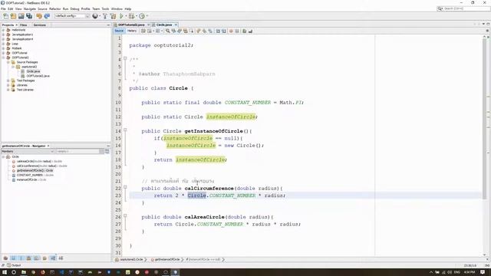
Task: Collapse calCircumference method code fold
Action: click(x=125, y=187)
